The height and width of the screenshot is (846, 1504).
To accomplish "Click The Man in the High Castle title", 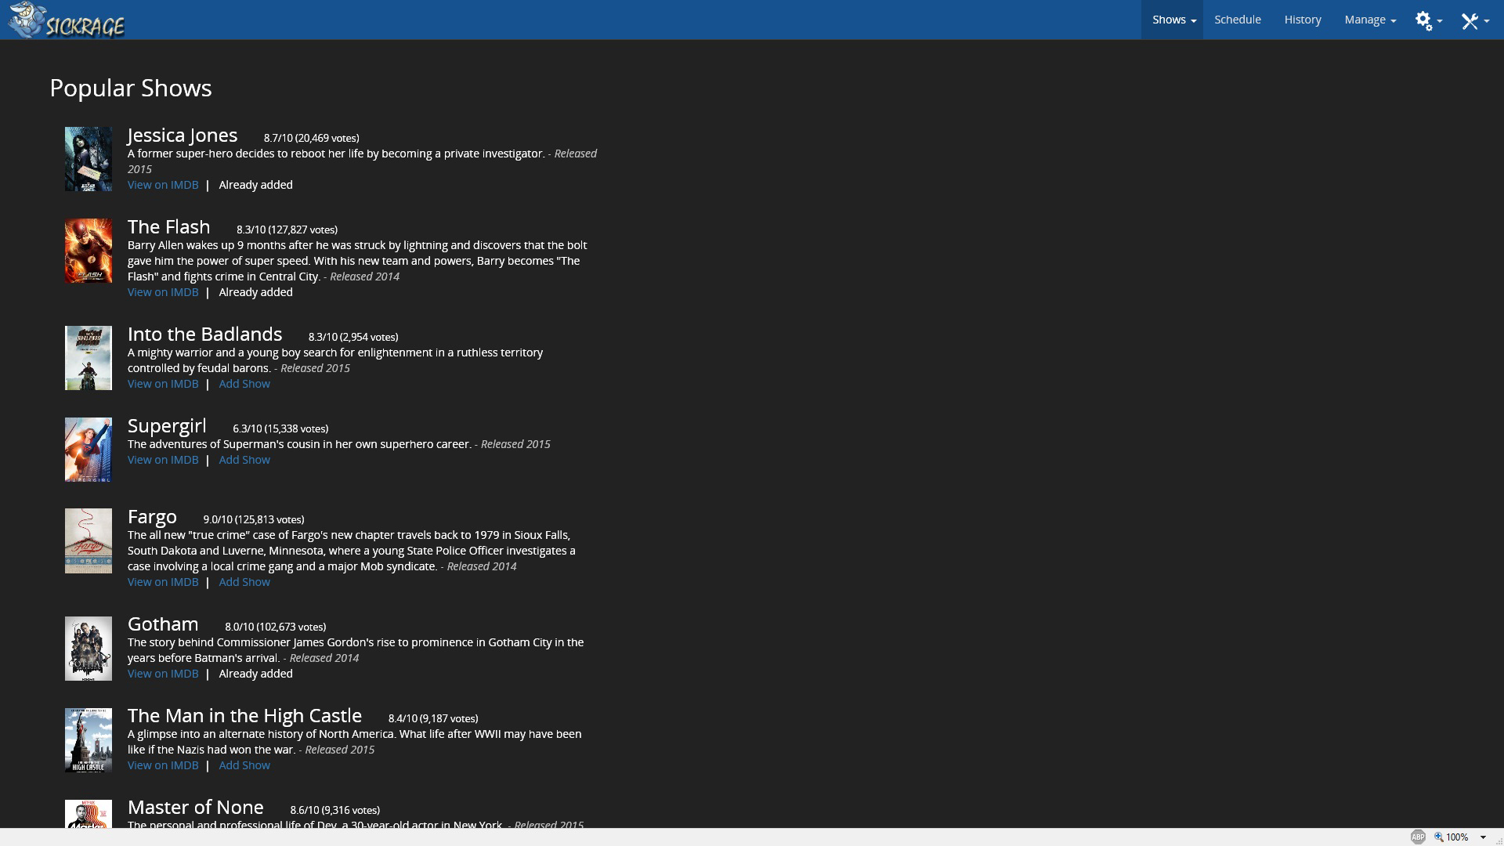I will point(244,716).
